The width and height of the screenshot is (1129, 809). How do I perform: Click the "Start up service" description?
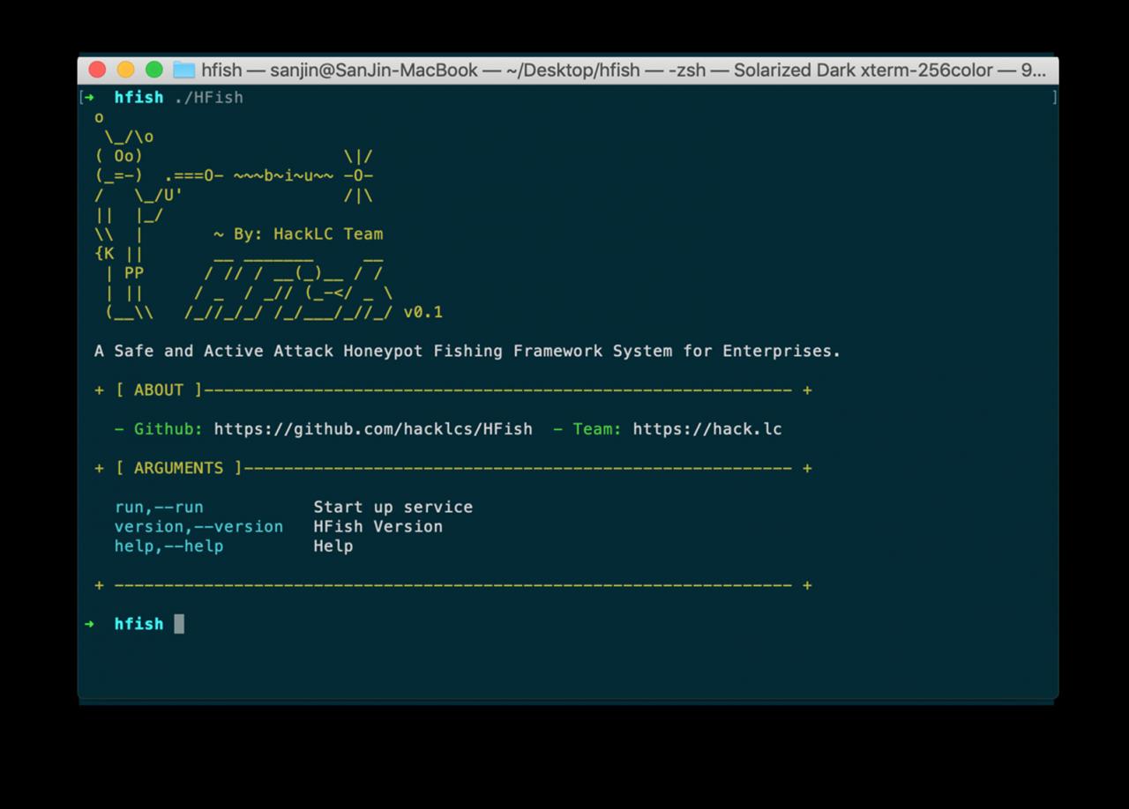click(x=393, y=507)
